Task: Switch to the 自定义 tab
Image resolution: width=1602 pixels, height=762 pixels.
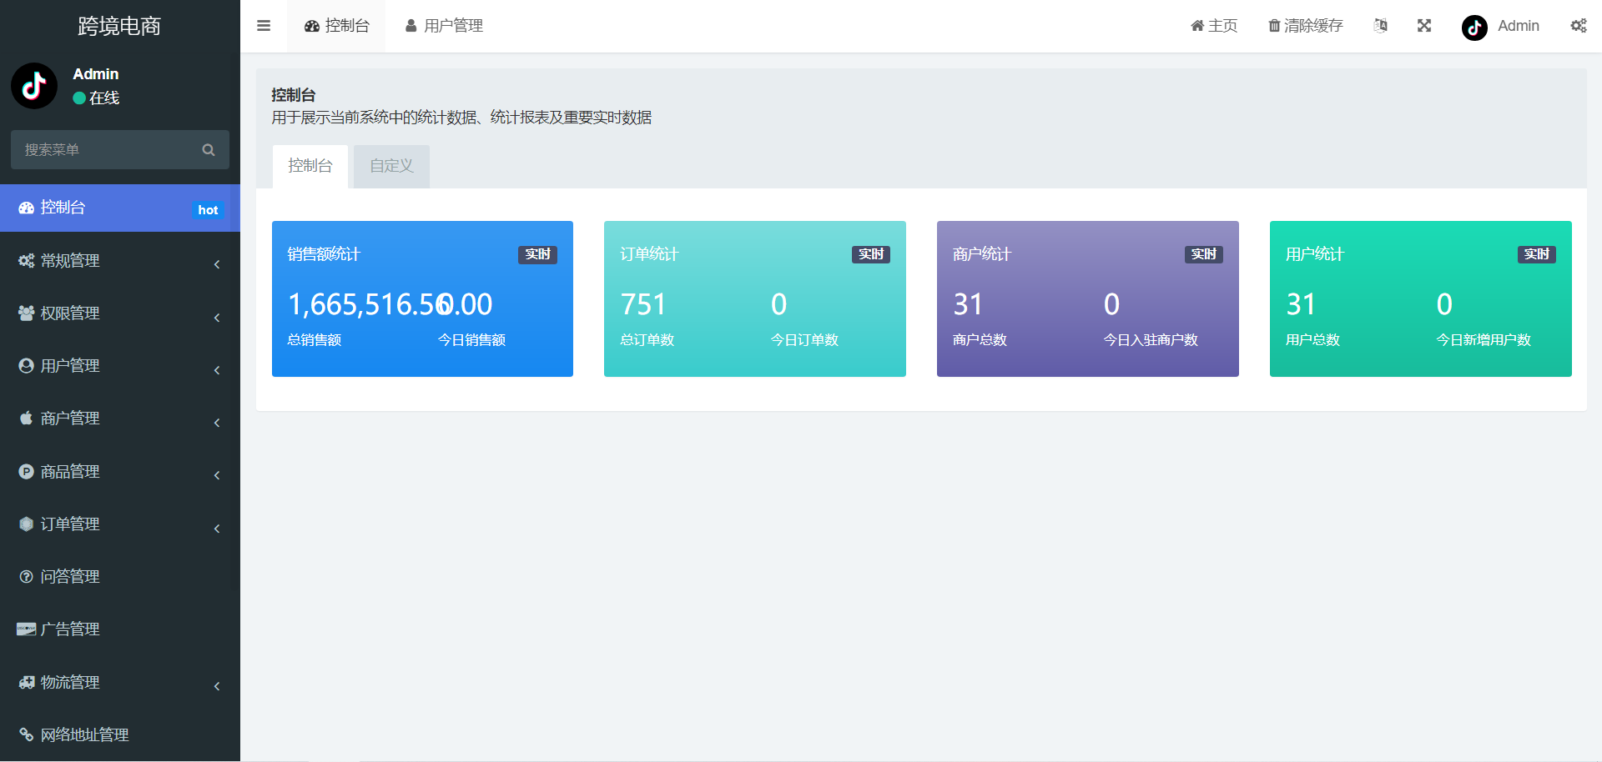Action: (x=390, y=166)
